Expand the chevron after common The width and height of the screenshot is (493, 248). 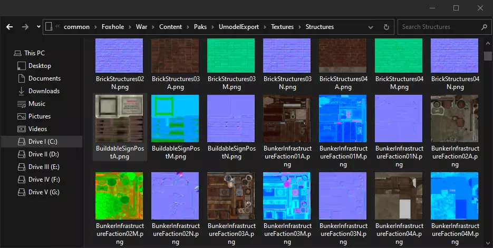[95, 27]
